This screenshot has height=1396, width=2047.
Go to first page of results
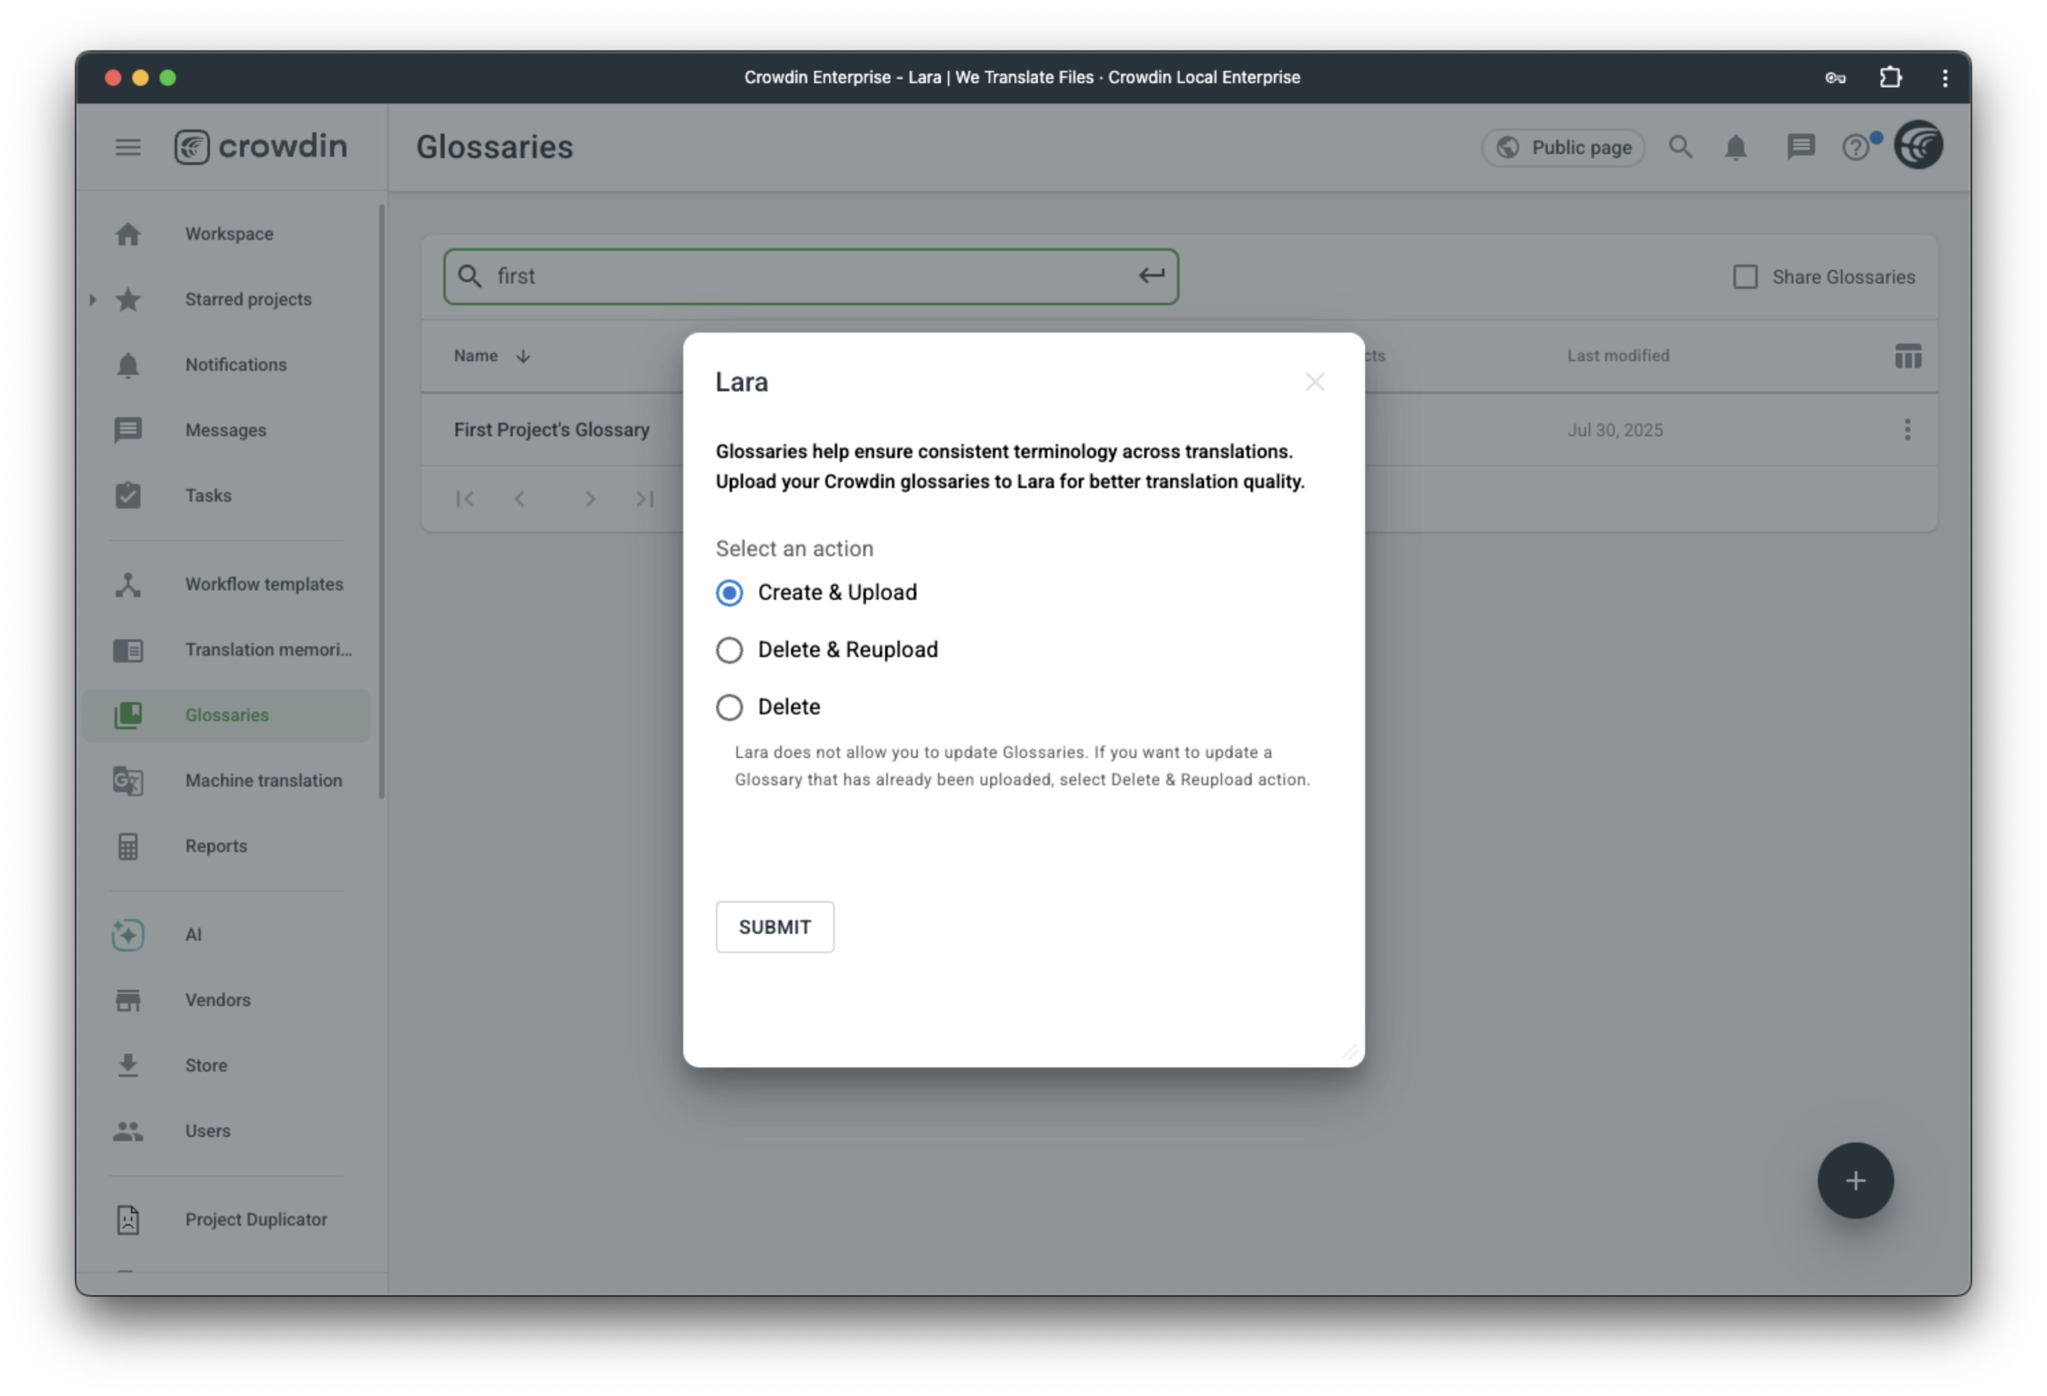[465, 500]
